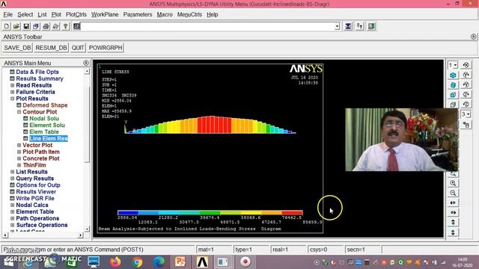Select the isometric view cube icon
479x269 pixels.
pyautogui.click(x=453, y=75)
